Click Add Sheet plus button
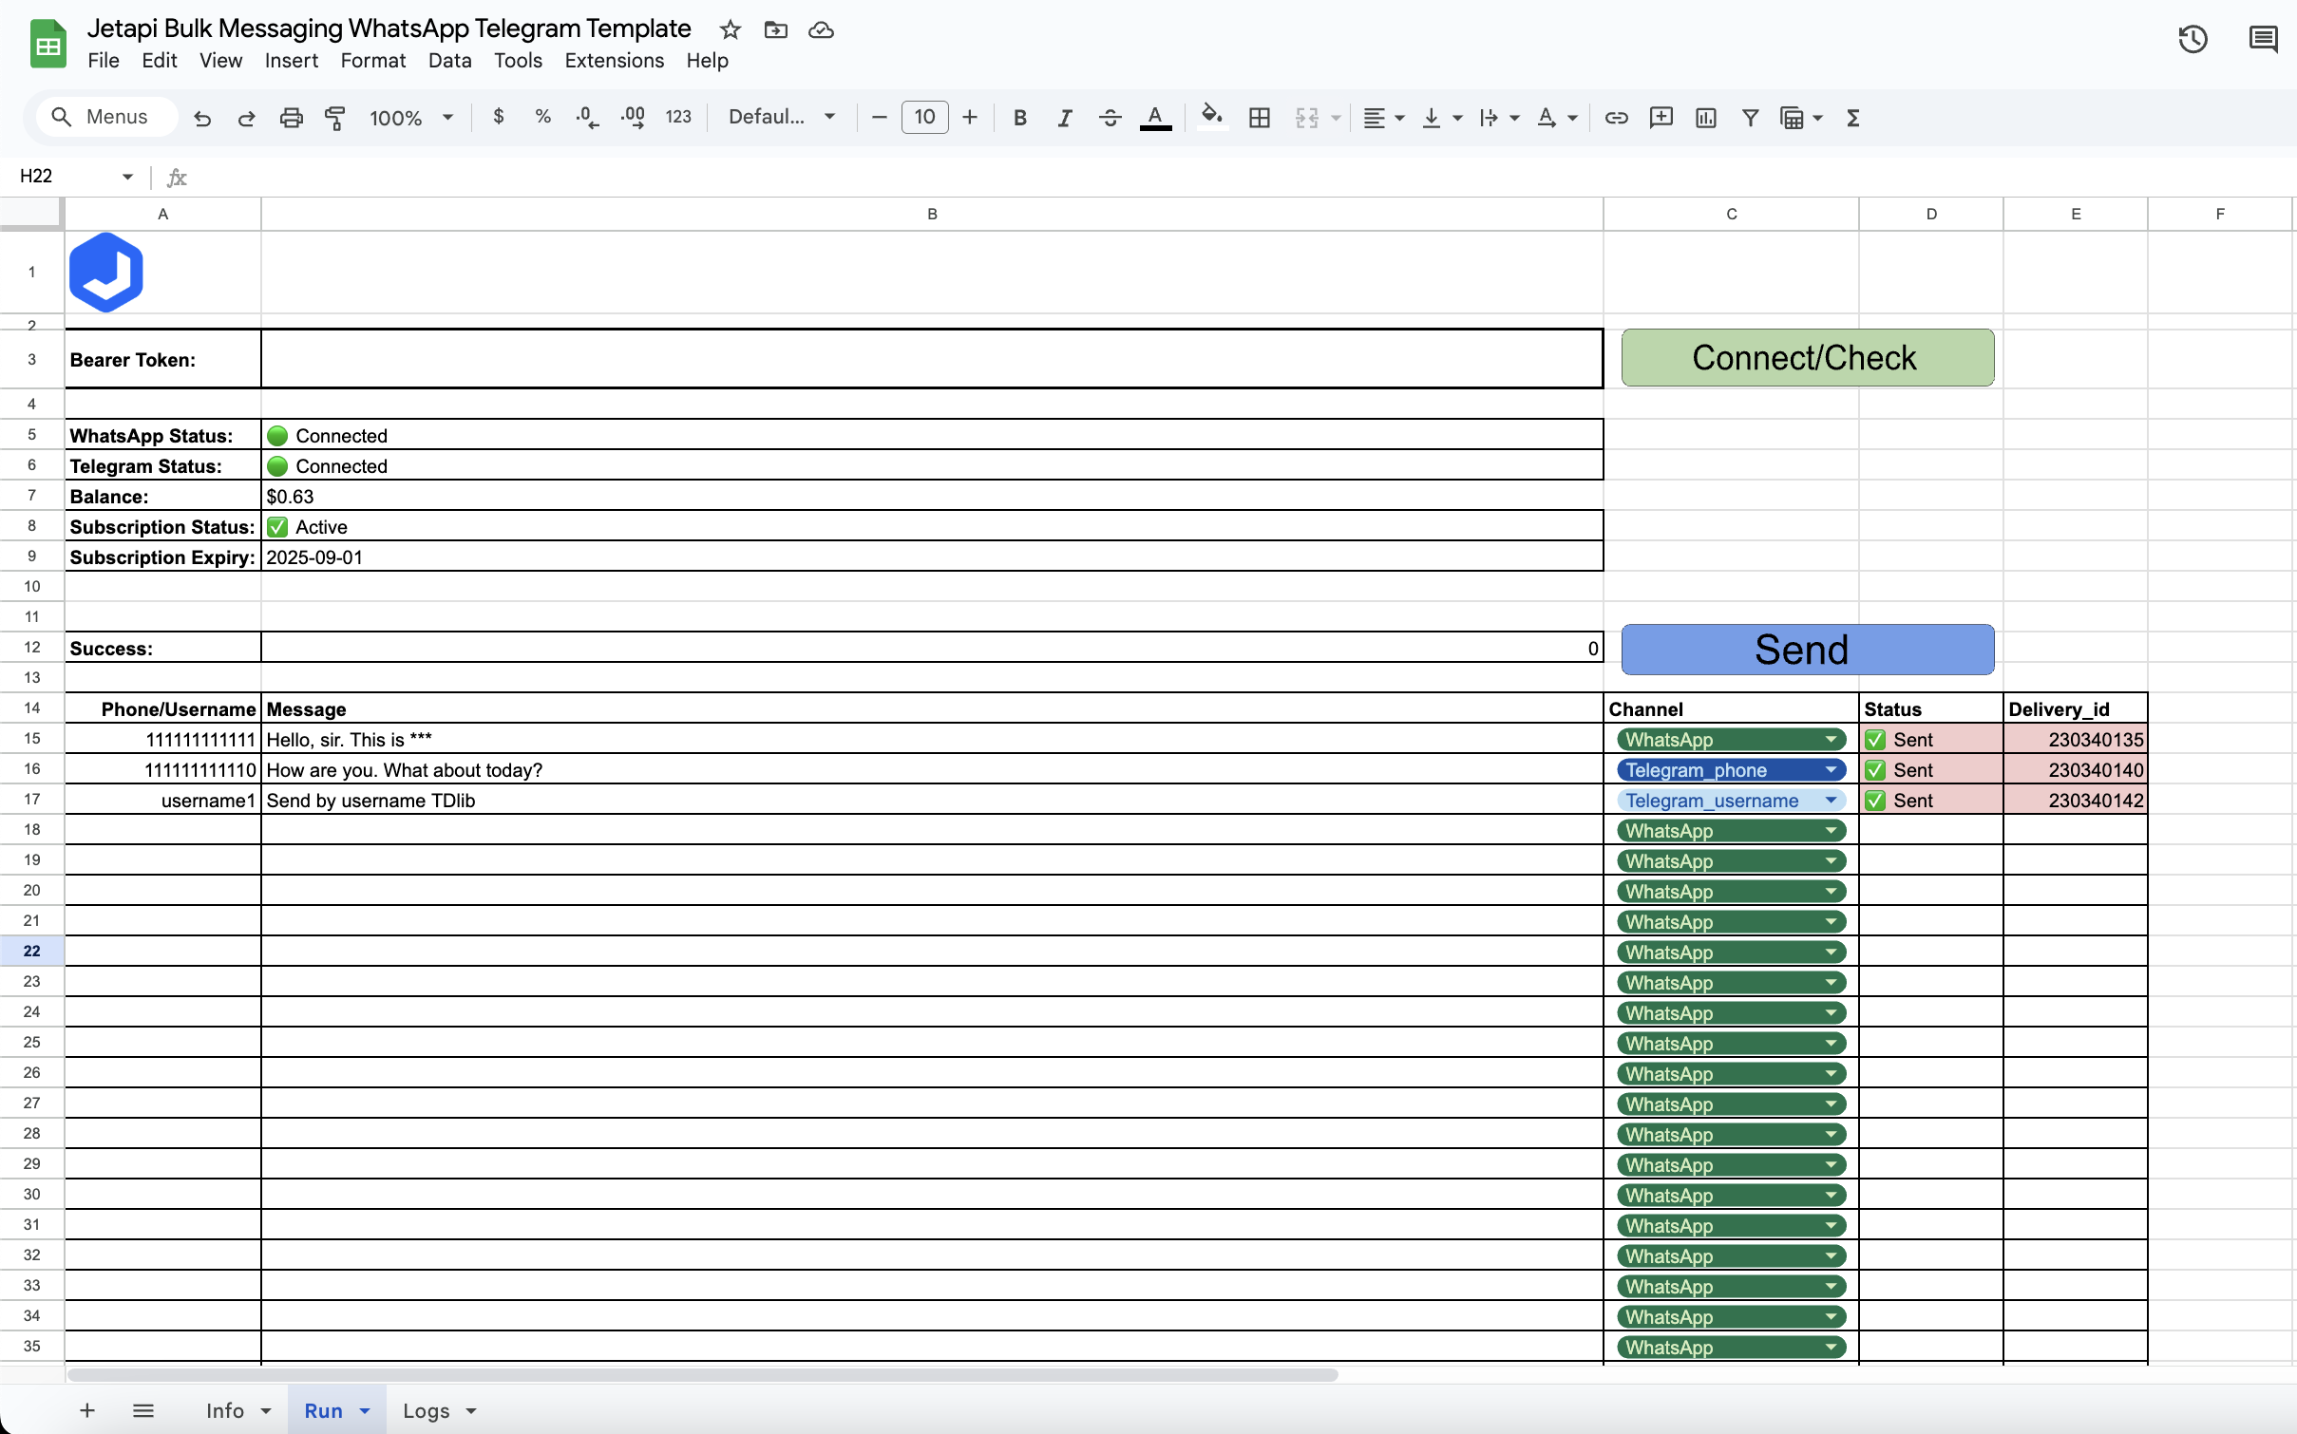 point(87,1410)
